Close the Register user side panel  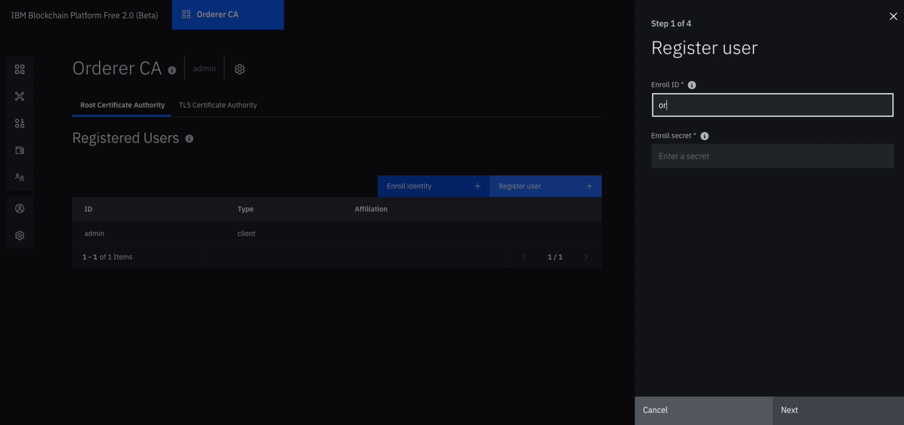[x=893, y=16]
